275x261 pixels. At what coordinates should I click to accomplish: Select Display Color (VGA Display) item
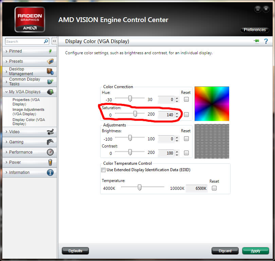tap(29, 122)
